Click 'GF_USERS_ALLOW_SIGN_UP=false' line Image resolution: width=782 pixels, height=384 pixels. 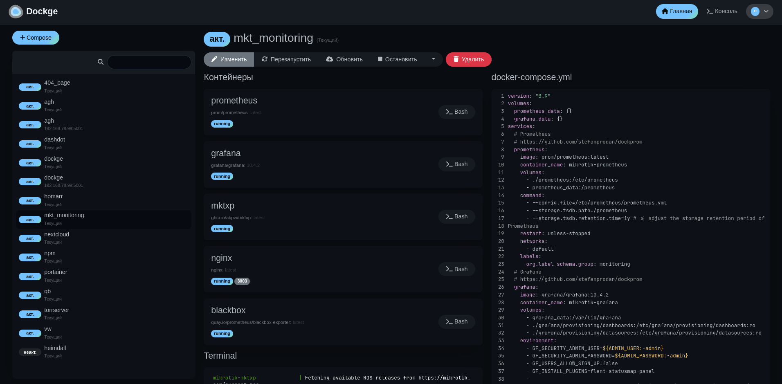[x=575, y=364]
